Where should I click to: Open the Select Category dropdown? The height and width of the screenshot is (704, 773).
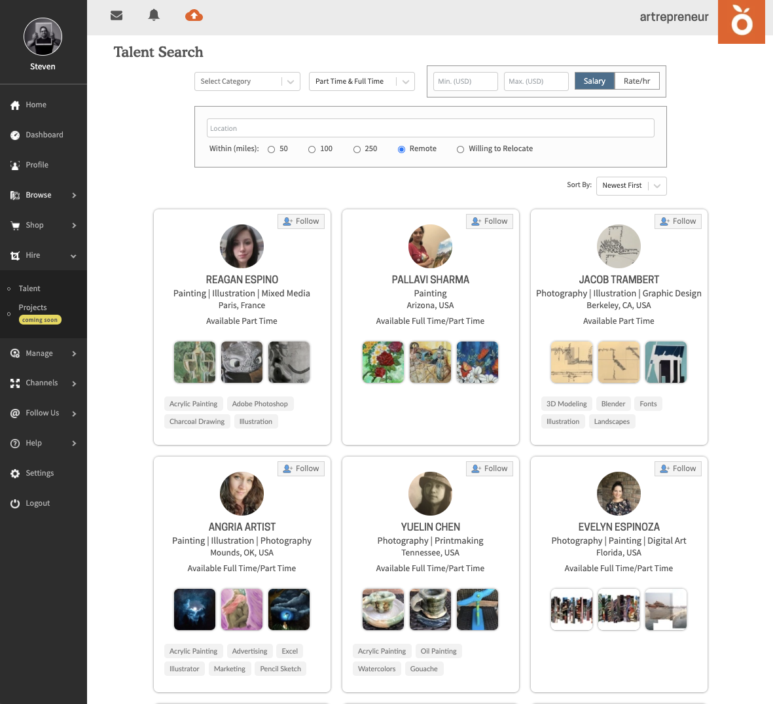247,82
